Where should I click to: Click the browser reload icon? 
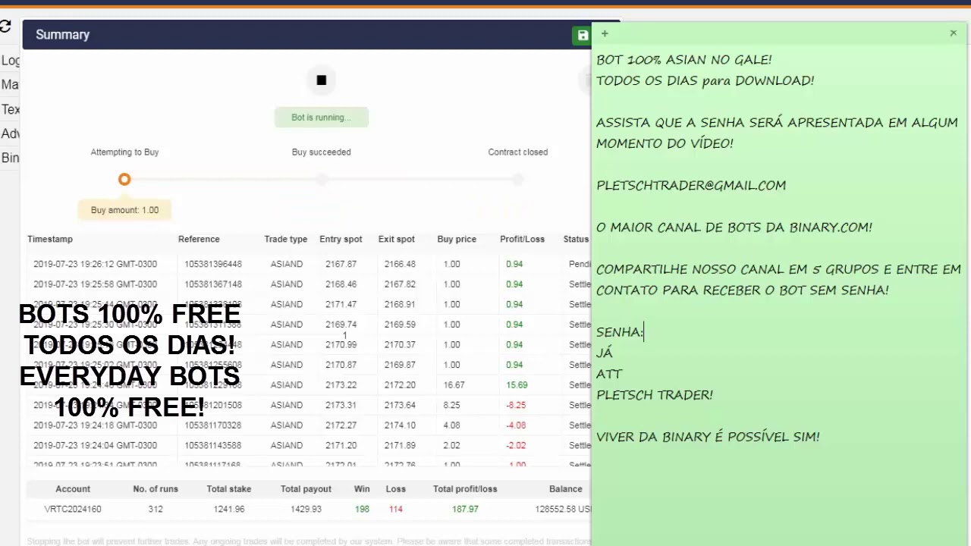pyautogui.click(x=5, y=27)
